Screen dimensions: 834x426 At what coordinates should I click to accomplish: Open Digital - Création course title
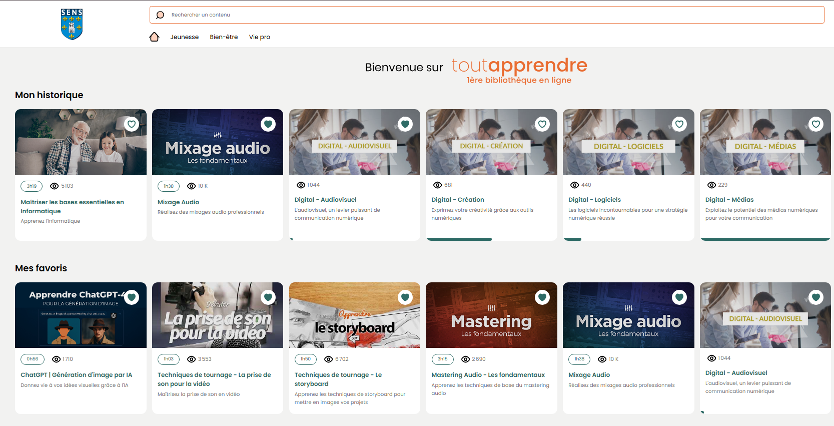[x=458, y=200]
